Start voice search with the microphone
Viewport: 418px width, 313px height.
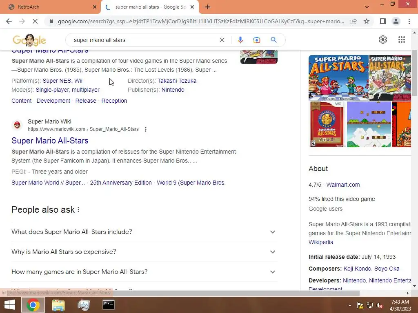pyautogui.click(x=240, y=40)
